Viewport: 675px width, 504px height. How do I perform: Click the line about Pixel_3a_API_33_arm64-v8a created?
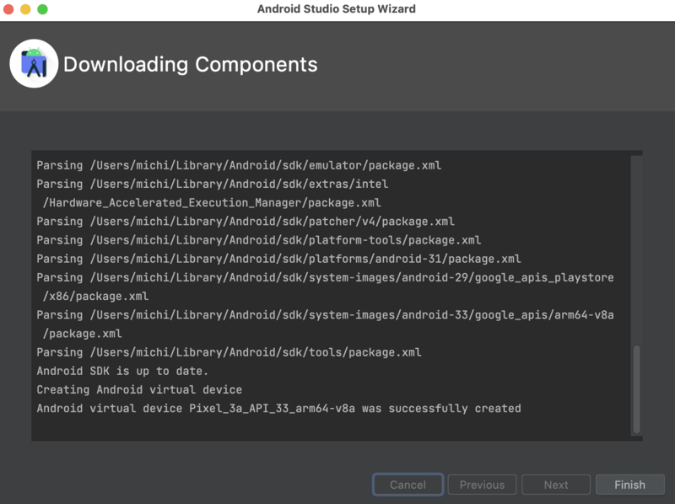click(278, 408)
